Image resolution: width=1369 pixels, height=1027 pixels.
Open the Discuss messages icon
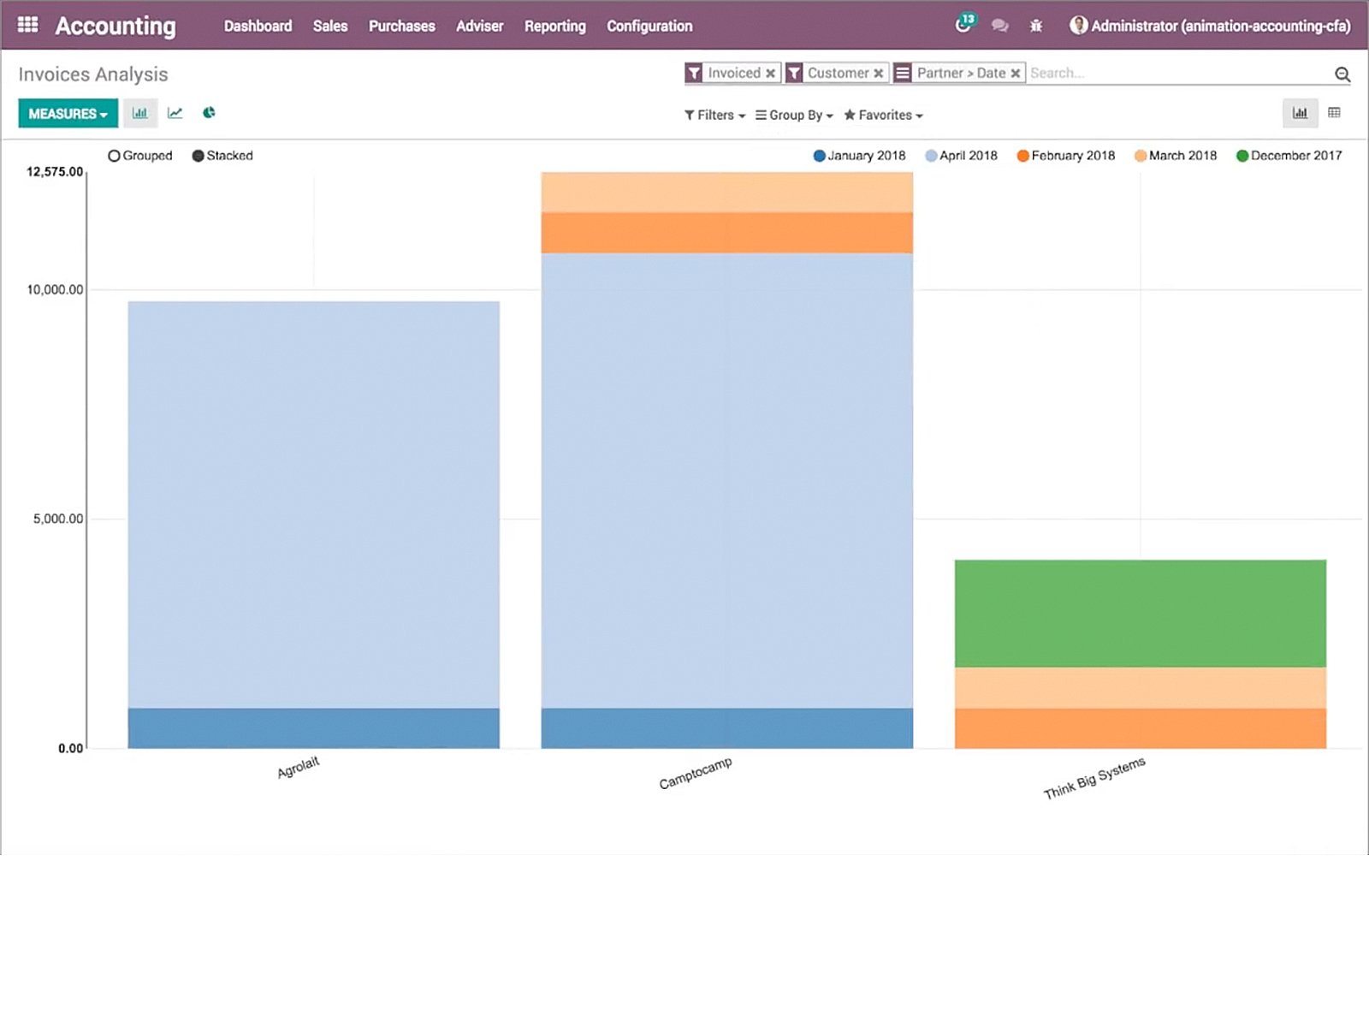pyautogui.click(x=999, y=26)
